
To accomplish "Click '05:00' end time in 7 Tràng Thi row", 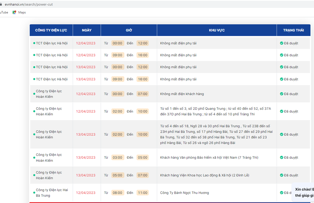I will pos(143,157).
